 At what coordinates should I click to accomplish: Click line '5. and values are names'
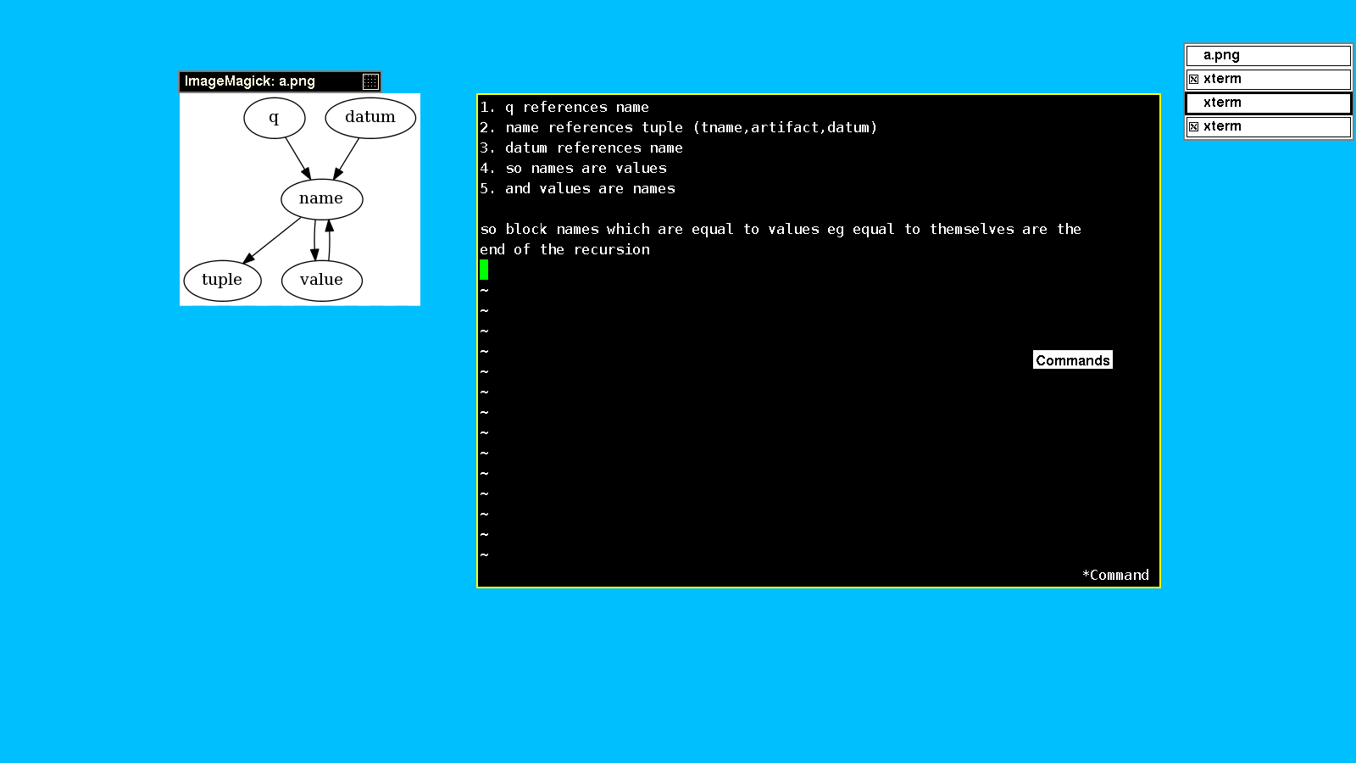[577, 188]
